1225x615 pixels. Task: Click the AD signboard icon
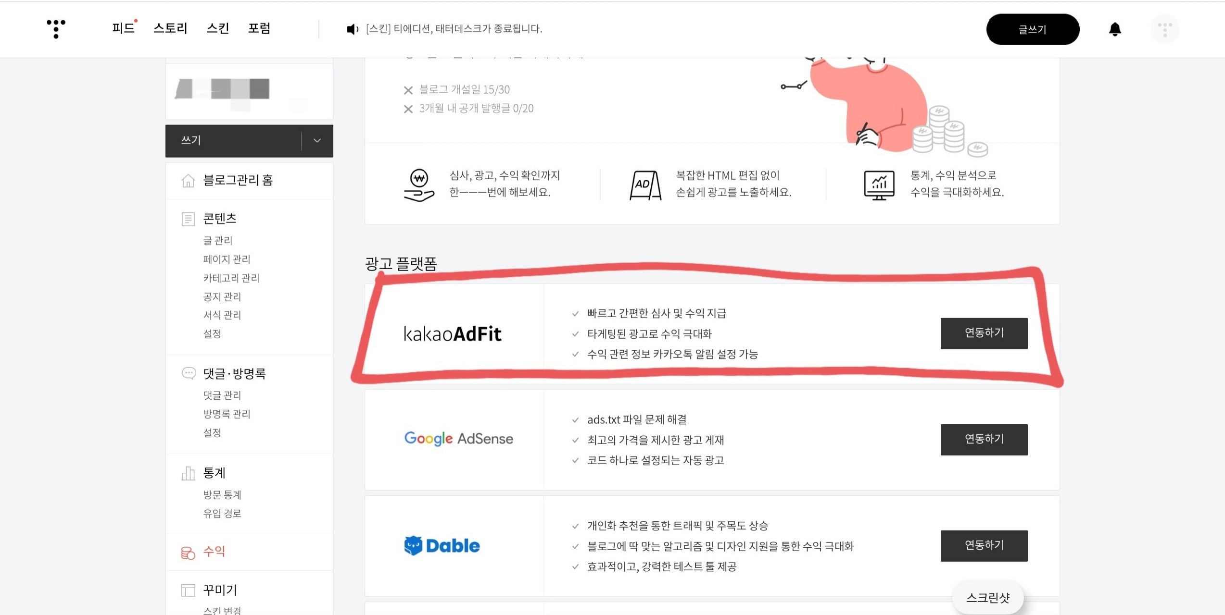pyautogui.click(x=645, y=185)
